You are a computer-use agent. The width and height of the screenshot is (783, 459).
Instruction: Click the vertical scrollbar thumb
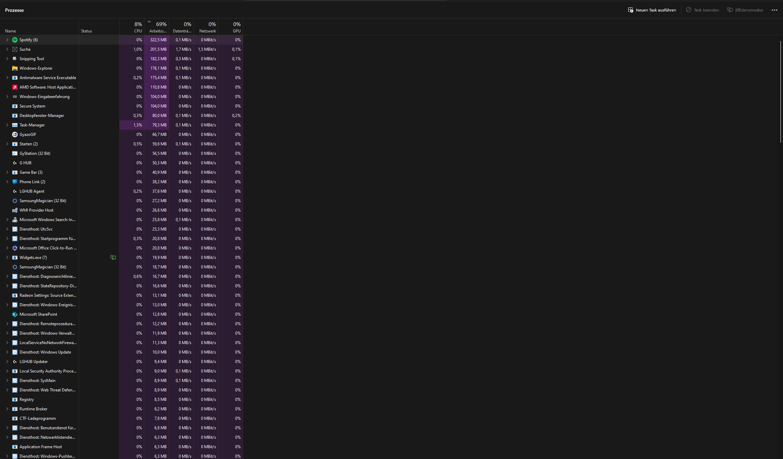tap(781, 91)
